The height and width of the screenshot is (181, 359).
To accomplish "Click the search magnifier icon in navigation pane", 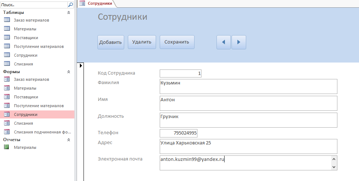I will [71, 4].
